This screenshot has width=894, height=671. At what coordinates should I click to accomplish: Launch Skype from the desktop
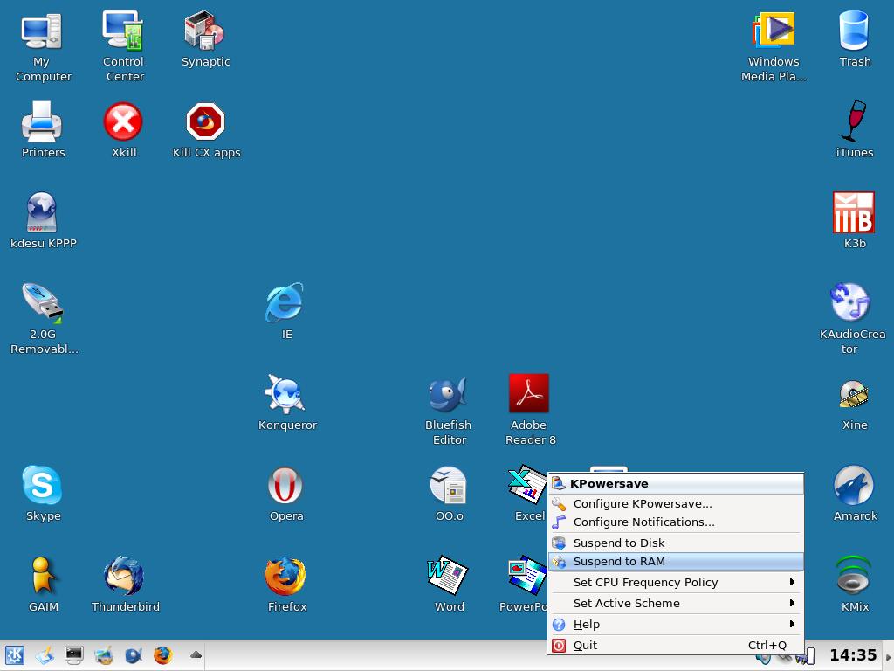coord(42,485)
